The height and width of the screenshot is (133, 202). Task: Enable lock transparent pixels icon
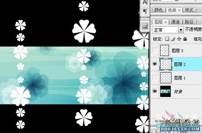(x=167, y=39)
